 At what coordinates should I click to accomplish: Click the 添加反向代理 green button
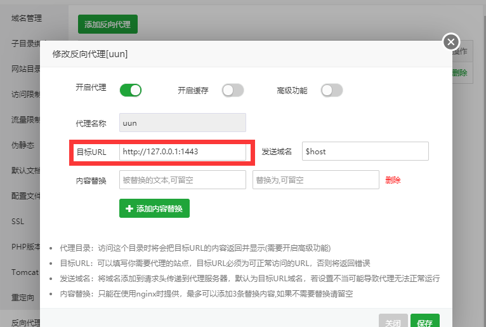[107, 24]
